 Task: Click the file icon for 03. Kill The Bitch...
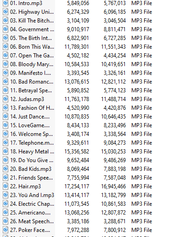[6, 20]
